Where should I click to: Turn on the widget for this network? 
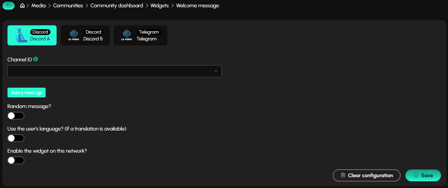[16, 160]
